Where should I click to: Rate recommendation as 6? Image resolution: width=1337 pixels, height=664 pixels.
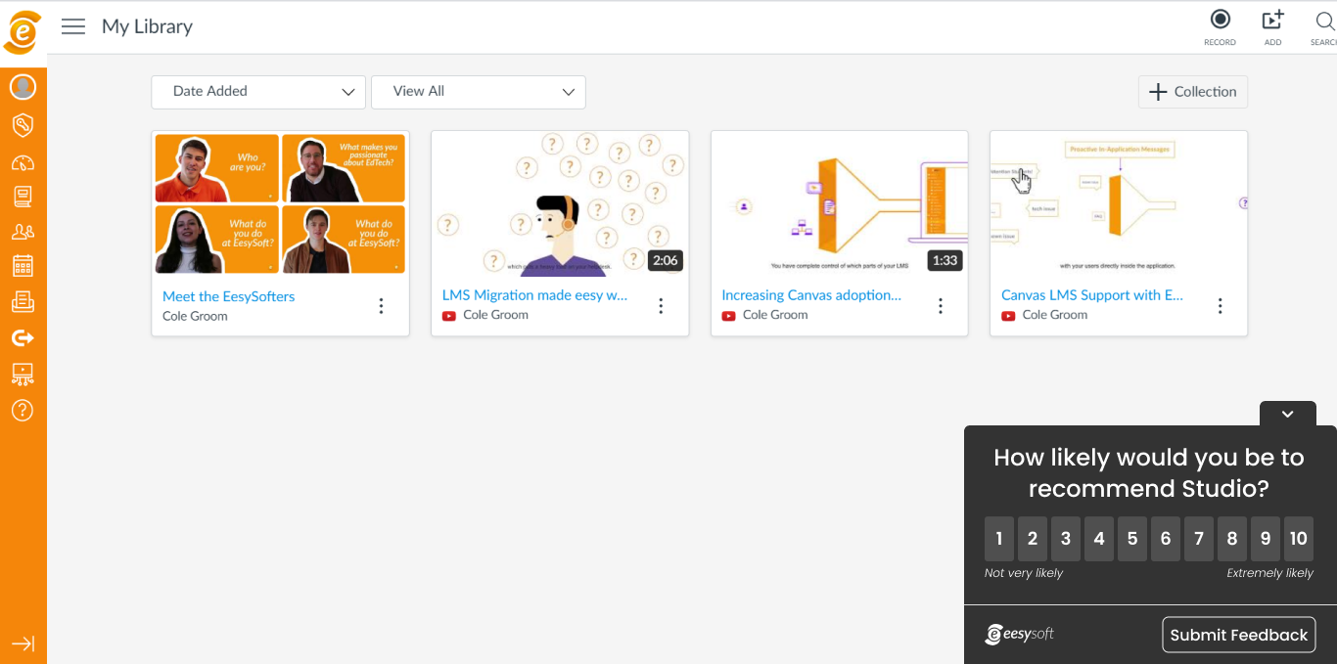(1166, 539)
